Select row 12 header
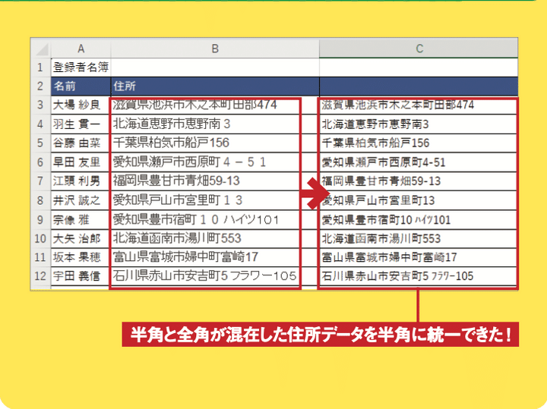The height and width of the screenshot is (409, 547). [x=40, y=276]
